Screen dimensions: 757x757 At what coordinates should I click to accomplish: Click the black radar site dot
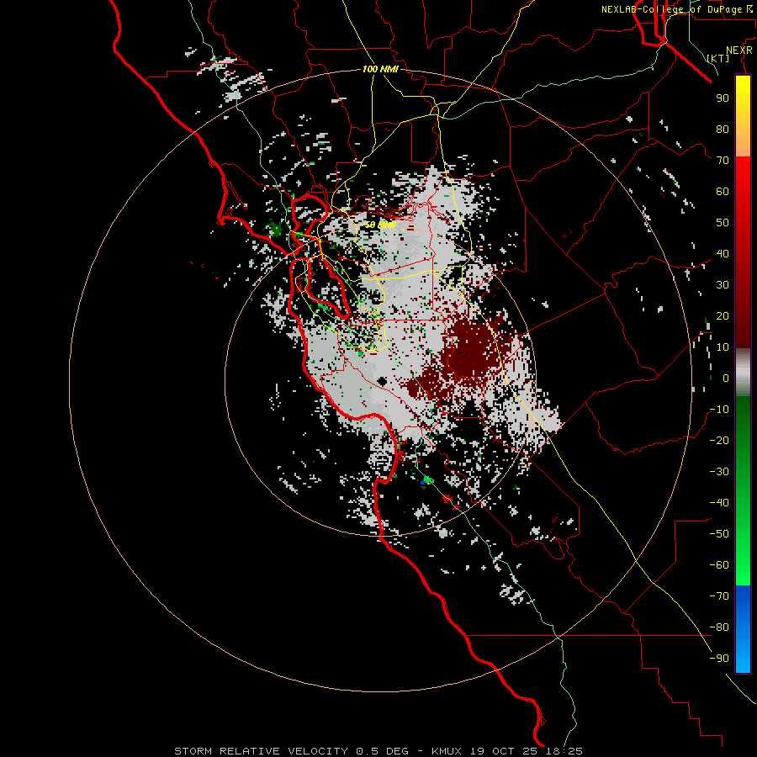point(383,381)
